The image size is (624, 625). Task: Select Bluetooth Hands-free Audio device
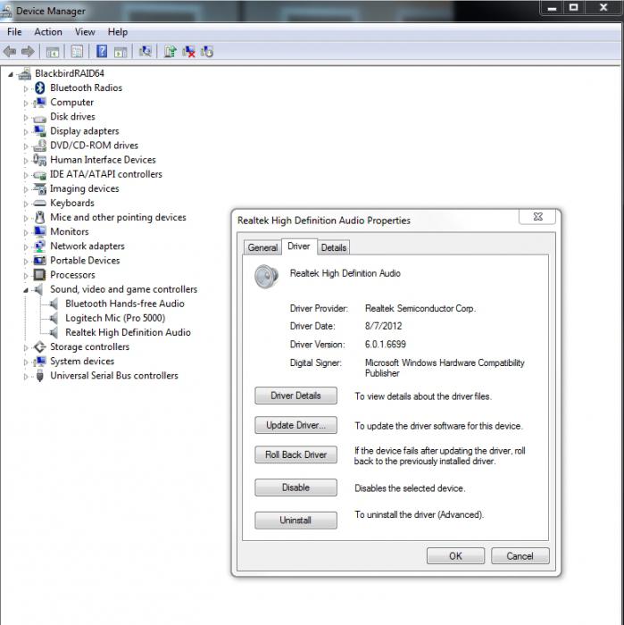pos(125,304)
